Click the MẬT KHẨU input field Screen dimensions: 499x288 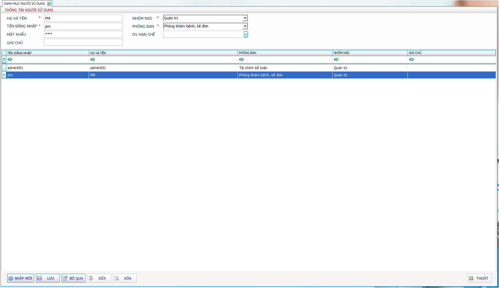83,34
